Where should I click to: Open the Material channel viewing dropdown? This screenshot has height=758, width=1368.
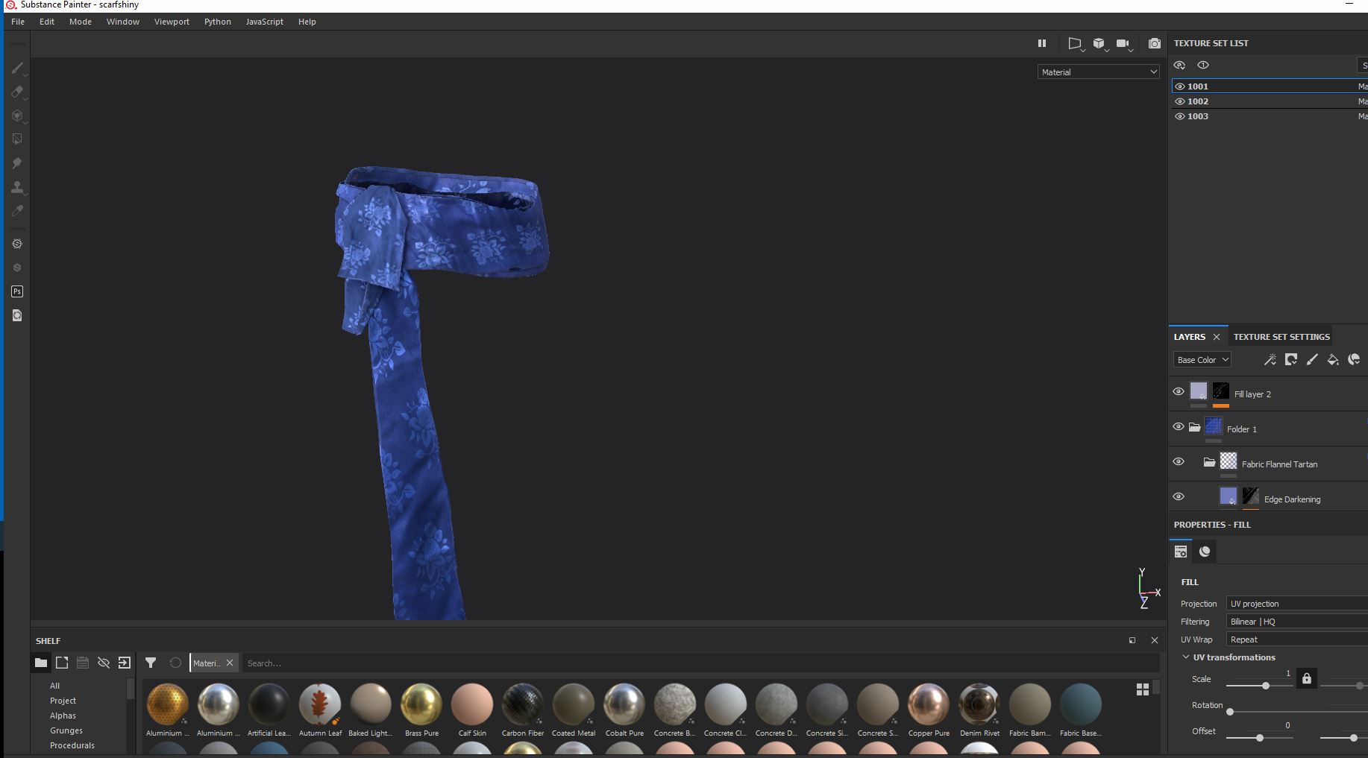click(1099, 72)
